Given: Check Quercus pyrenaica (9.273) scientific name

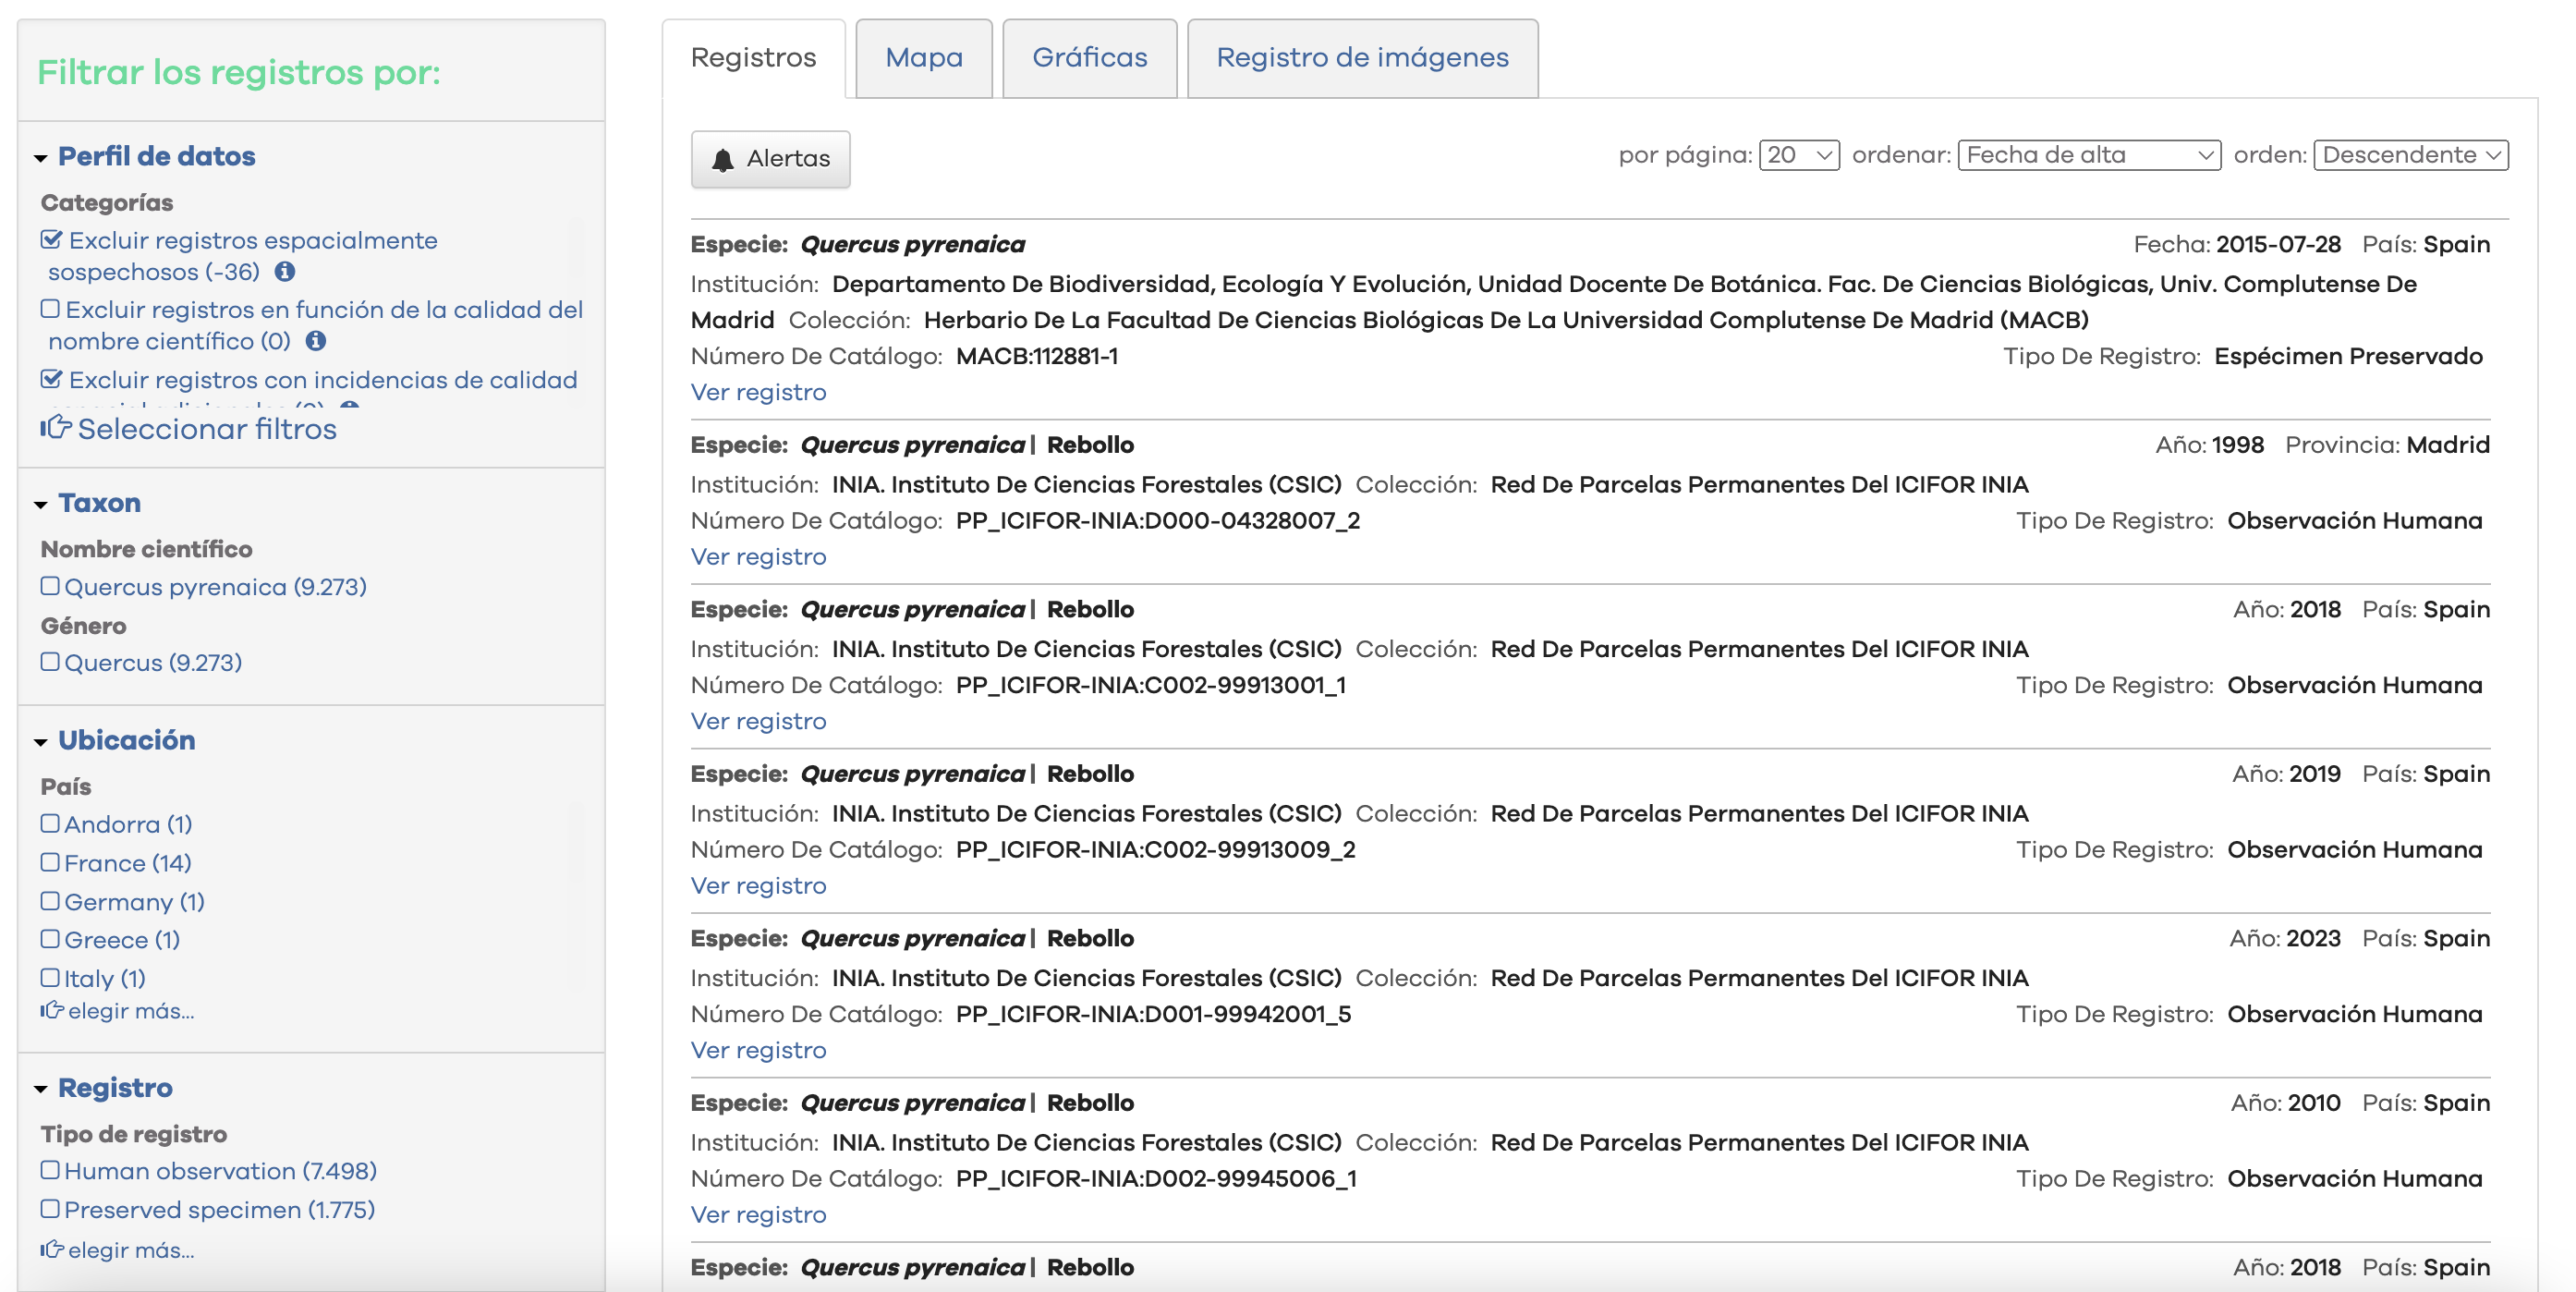Looking at the screenshot, I should tap(50, 586).
